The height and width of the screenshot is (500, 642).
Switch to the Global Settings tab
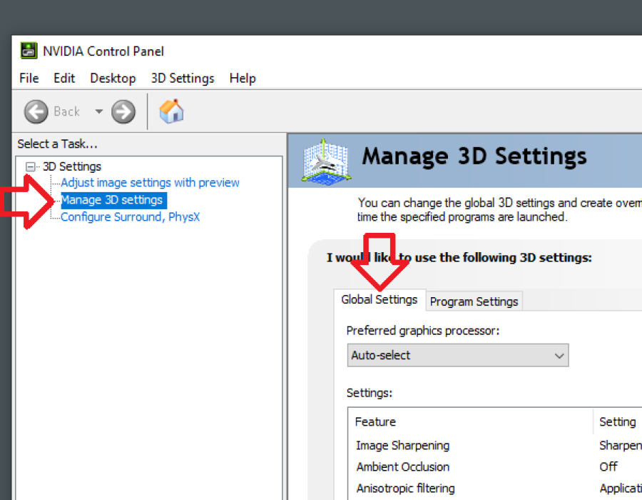point(379,299)
